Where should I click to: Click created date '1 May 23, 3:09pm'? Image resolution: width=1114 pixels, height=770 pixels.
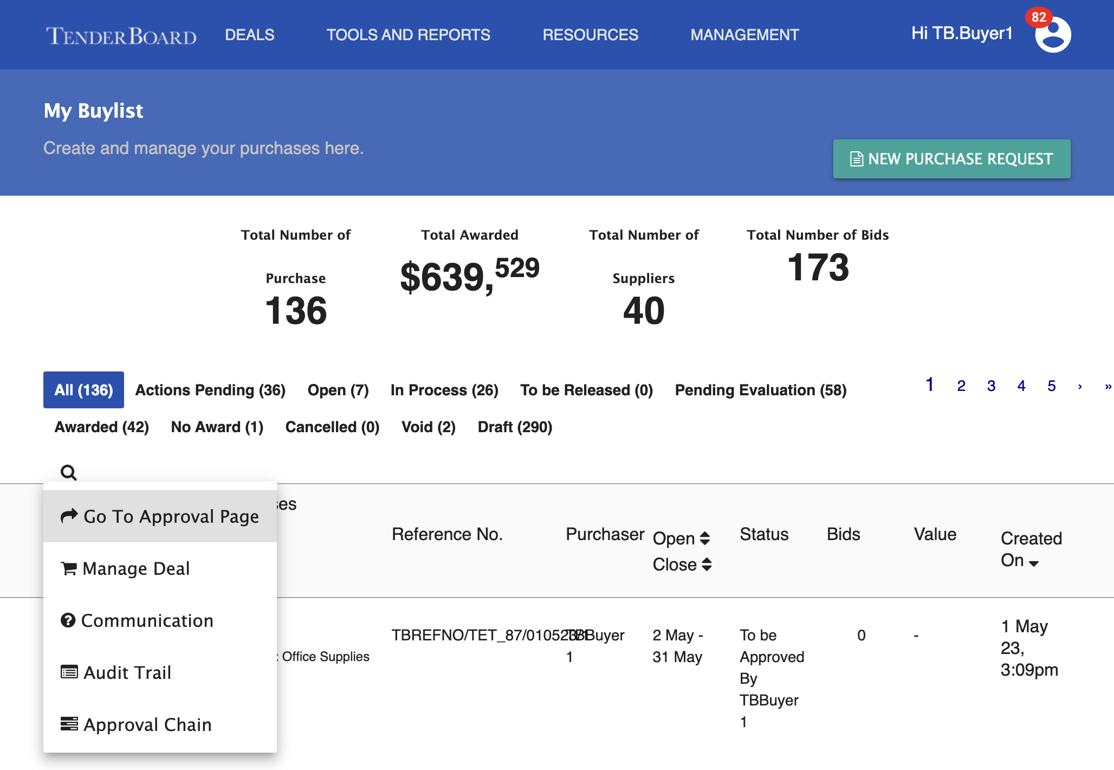coord(1029,648)
